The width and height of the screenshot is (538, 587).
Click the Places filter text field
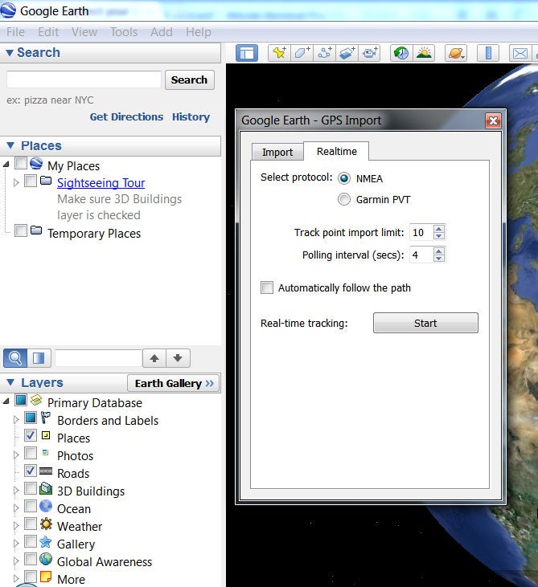point(98,358)
